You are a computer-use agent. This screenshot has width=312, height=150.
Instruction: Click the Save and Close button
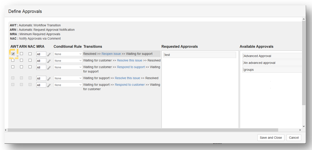click(x=271, y=138)
